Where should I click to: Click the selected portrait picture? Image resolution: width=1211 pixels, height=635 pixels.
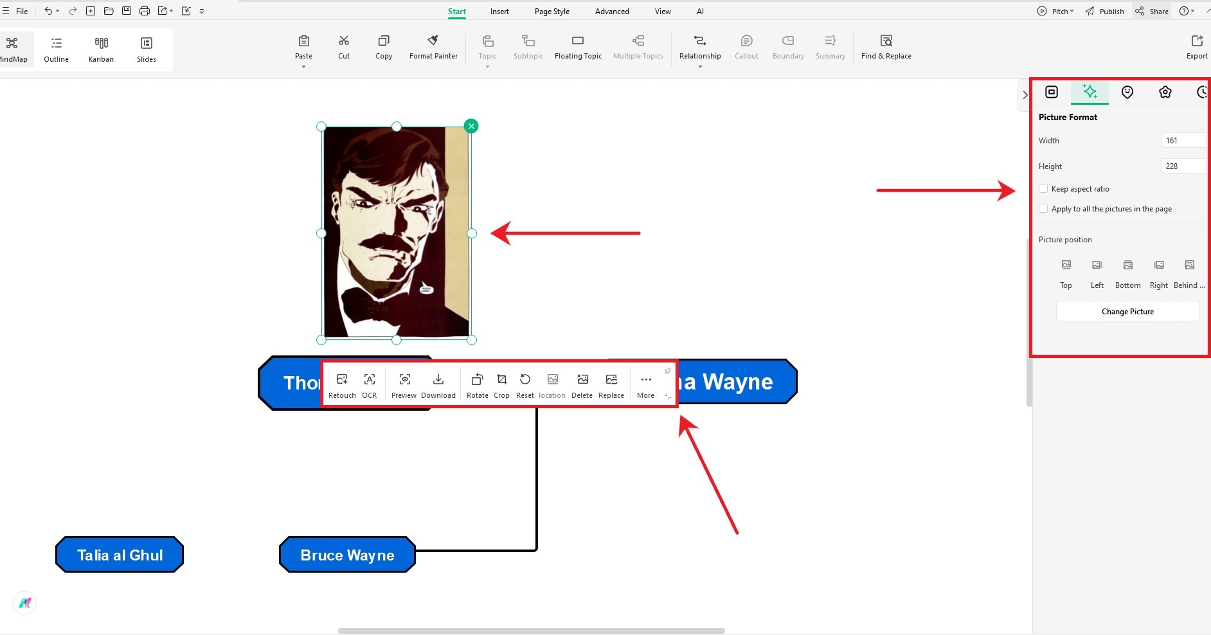click(x=396, y=233)
